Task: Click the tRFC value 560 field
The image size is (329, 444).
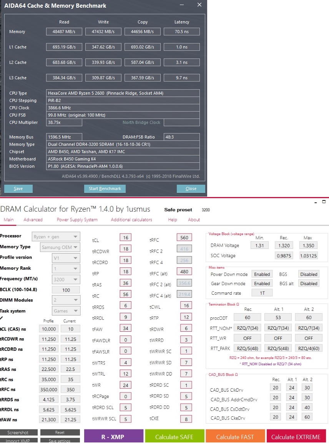Action: (184, 237)
